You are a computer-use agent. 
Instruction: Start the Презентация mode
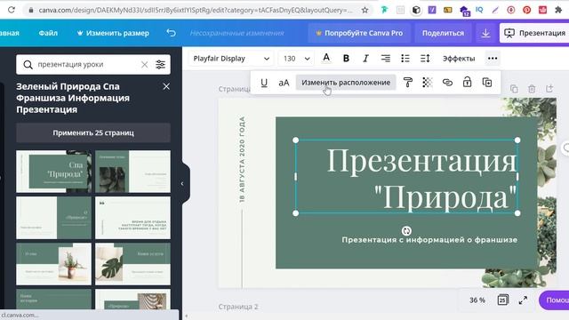coord(534,33)
